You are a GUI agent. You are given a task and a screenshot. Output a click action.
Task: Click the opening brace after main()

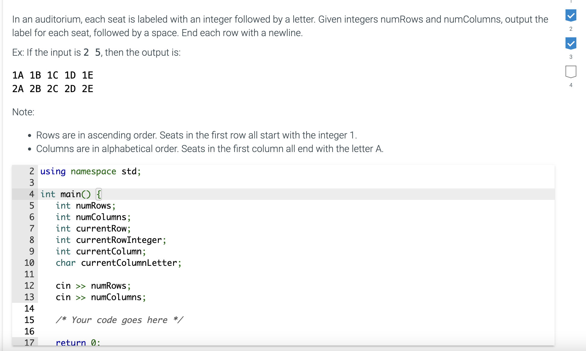coord(99,194)
